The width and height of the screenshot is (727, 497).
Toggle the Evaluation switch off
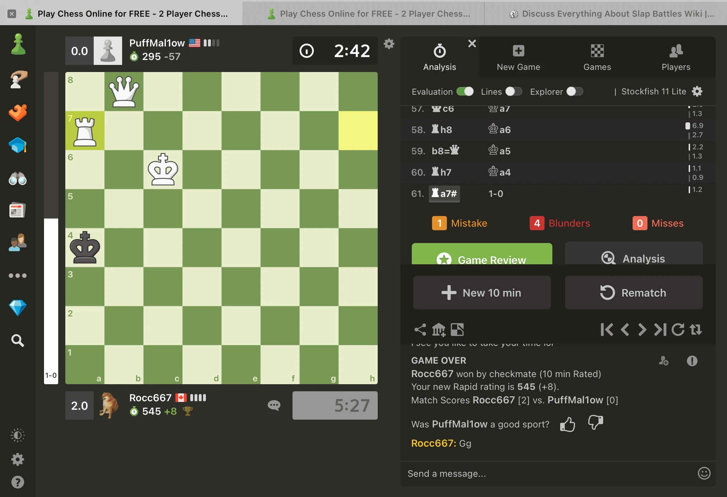[465, 92]
